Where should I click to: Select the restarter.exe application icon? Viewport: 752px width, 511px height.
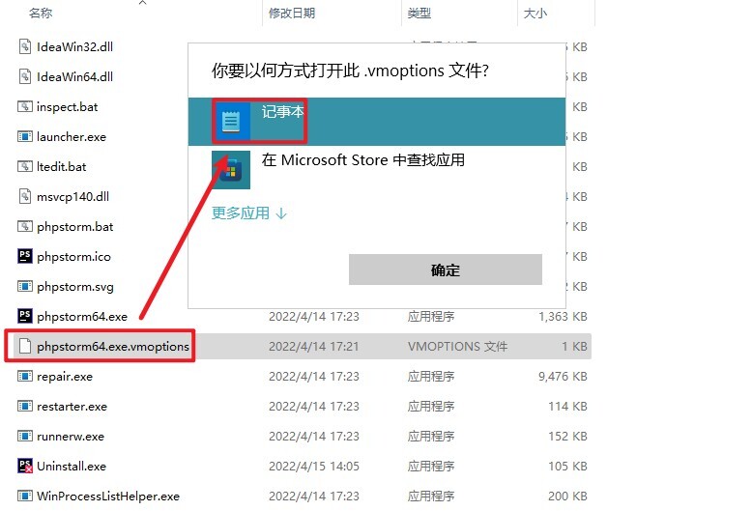pyautogui.click(x=25, y=406)
